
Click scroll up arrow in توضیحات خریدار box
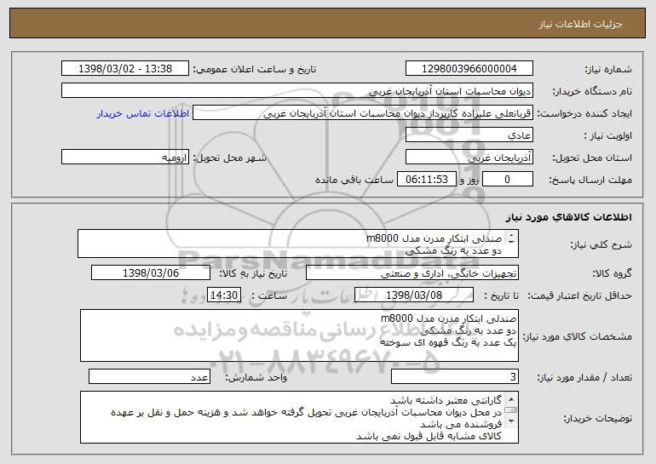tap(511, 399)
